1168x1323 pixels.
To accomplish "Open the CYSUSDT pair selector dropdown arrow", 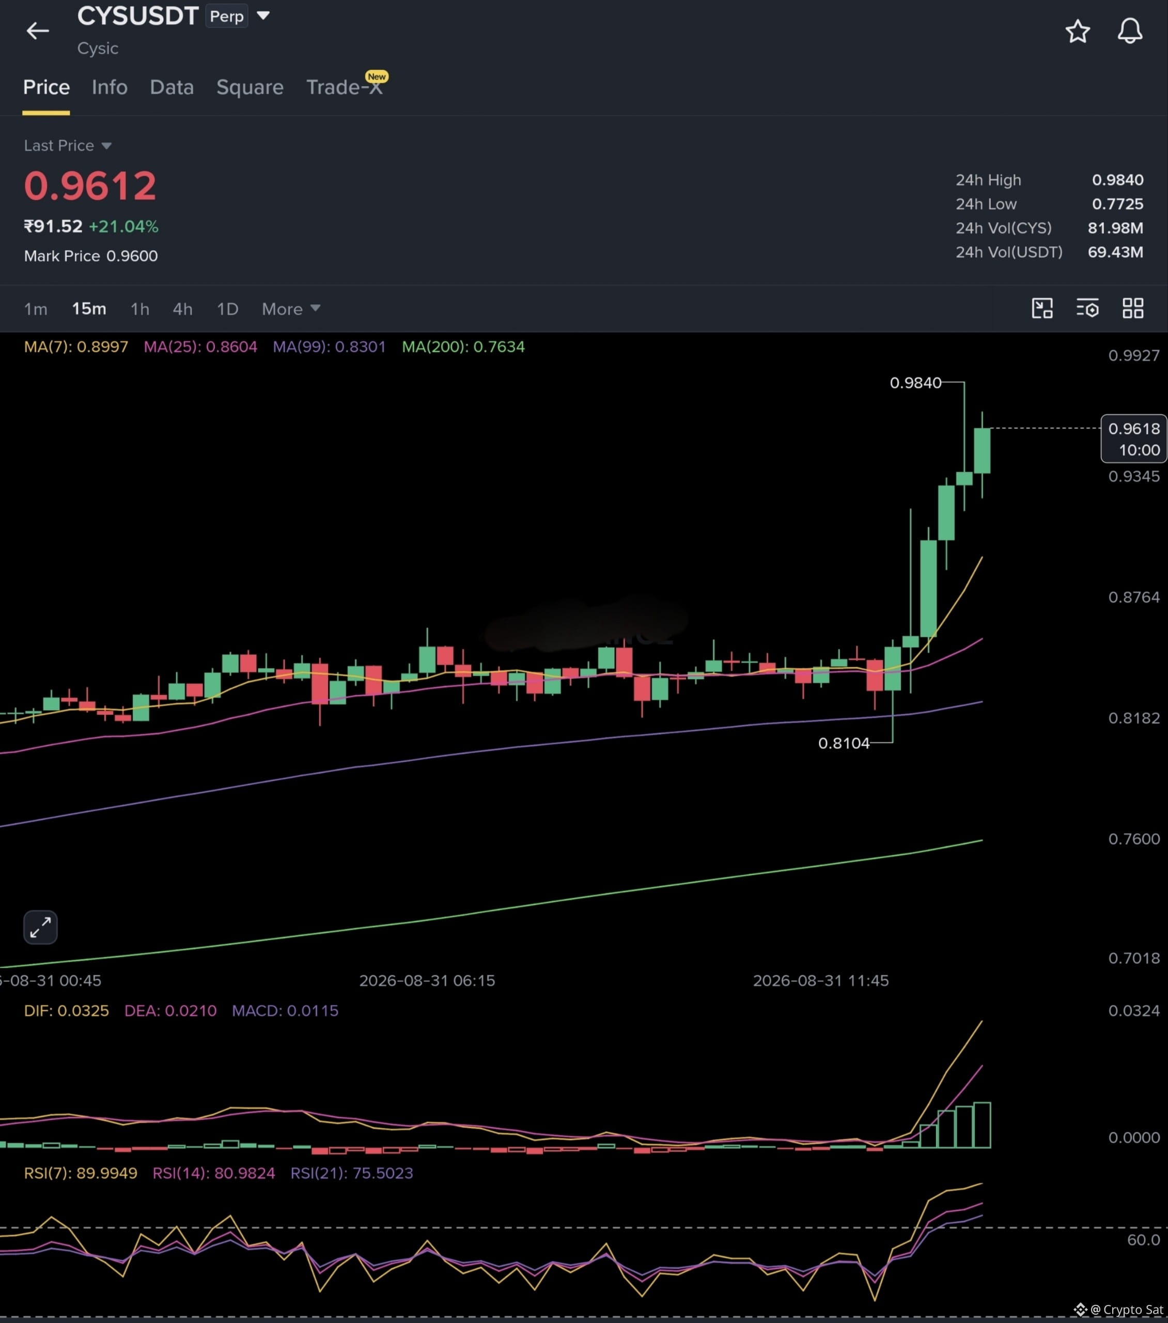I will click(263, 16).
